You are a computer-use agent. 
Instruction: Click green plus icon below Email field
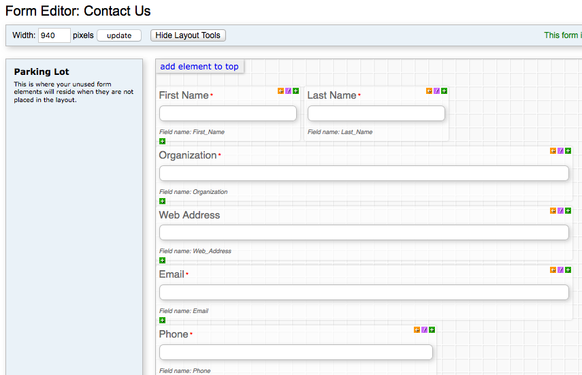(x=162, y=321)
